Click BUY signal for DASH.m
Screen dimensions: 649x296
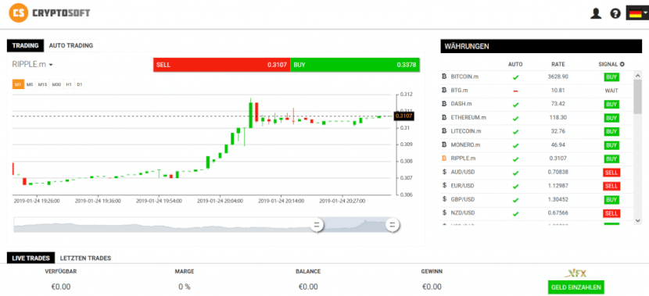click(611, 104)
